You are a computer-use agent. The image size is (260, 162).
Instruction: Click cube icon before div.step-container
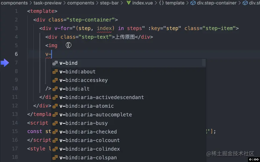193,3
